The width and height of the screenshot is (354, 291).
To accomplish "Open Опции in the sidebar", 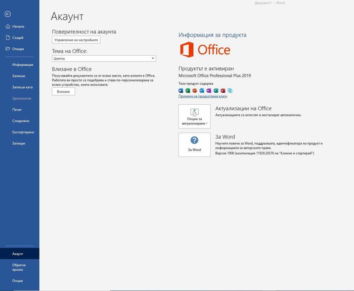I will (20, 281).
